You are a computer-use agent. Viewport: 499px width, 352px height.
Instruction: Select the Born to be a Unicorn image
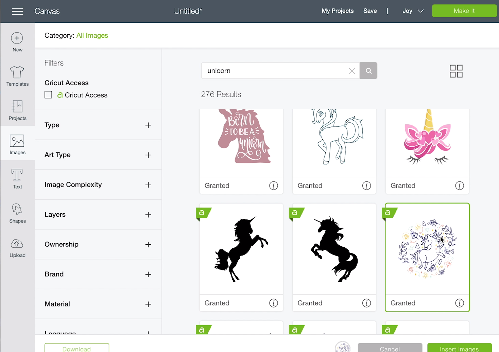241,143
